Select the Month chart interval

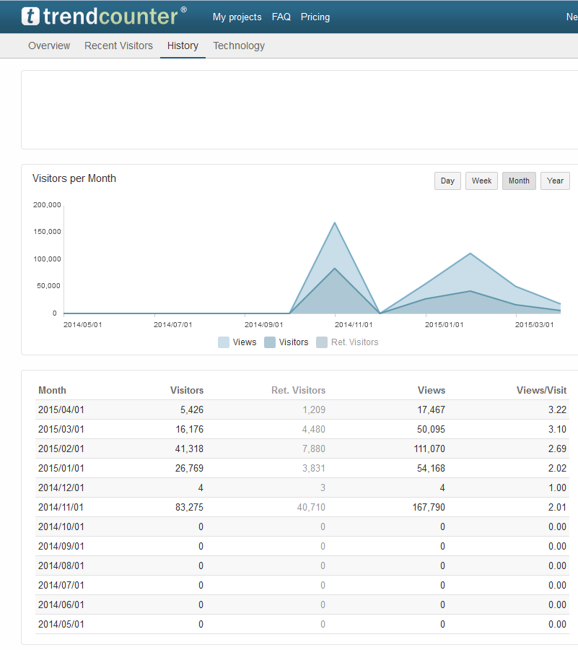tap(519, 181)
